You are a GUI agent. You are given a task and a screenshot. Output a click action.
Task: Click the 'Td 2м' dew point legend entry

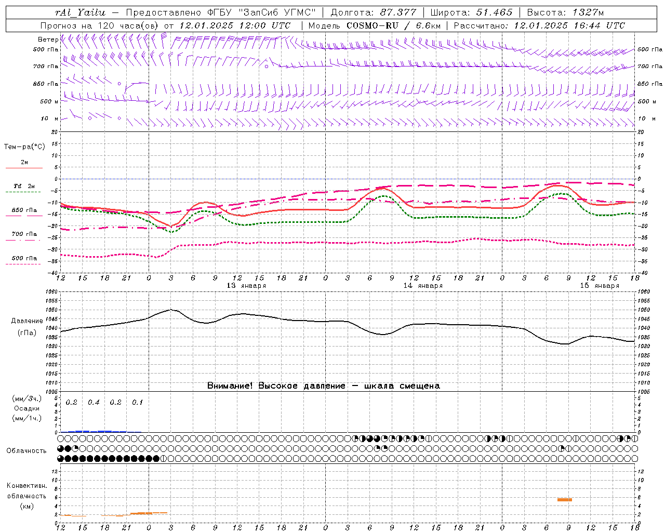(x=24, y=186)
